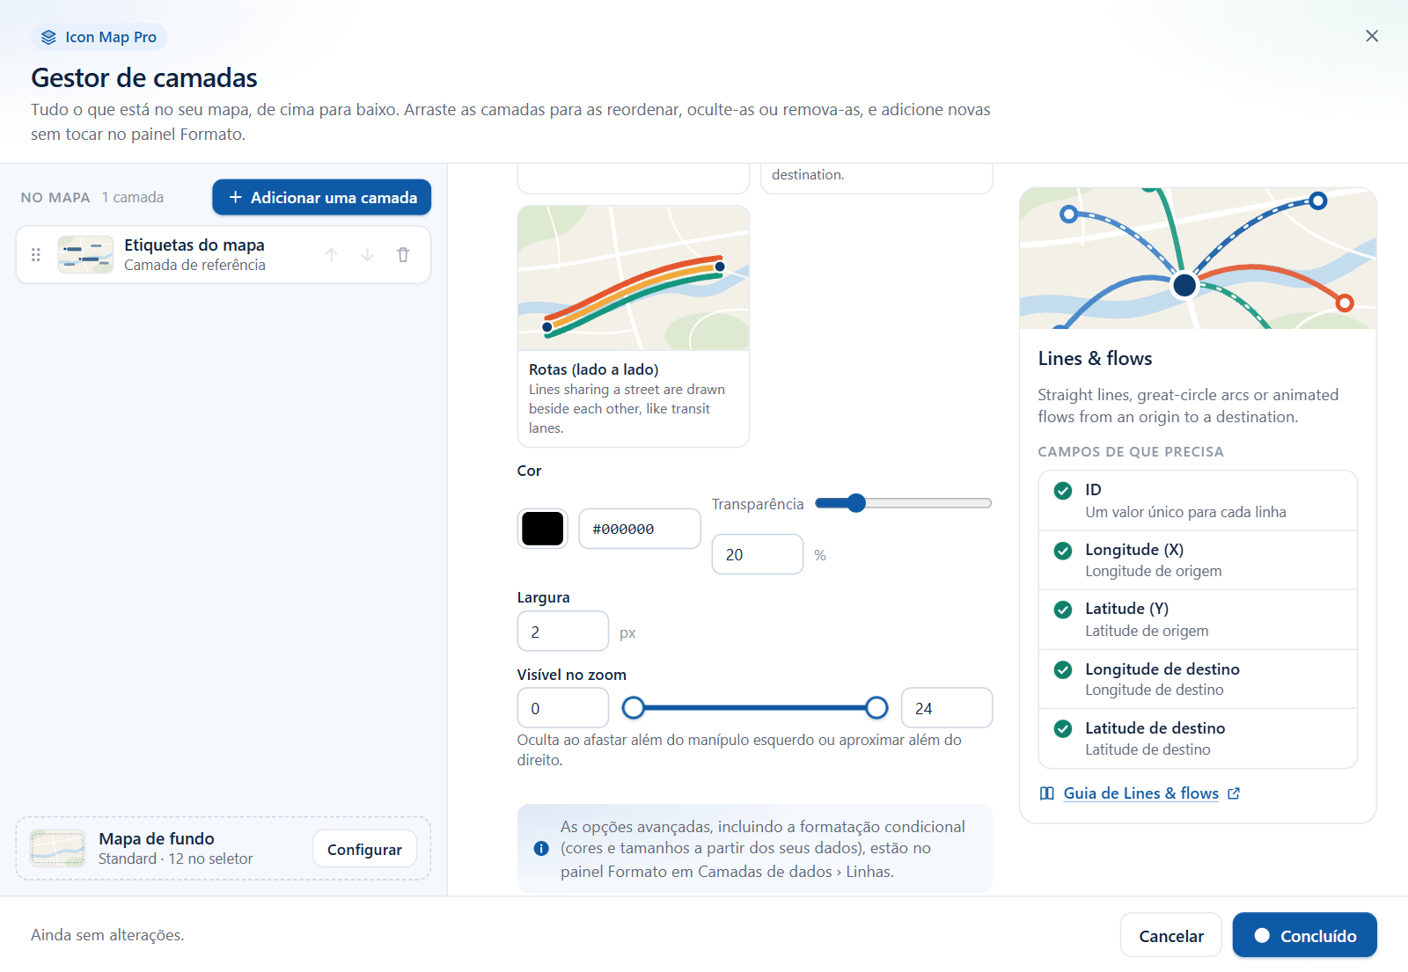
Task: Click the Icon Map Pro layers icon
Action: pos(48,37)
